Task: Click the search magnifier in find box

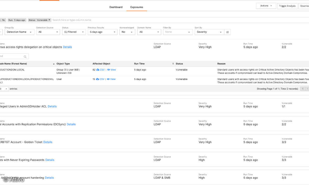Action: pos(25,57)
